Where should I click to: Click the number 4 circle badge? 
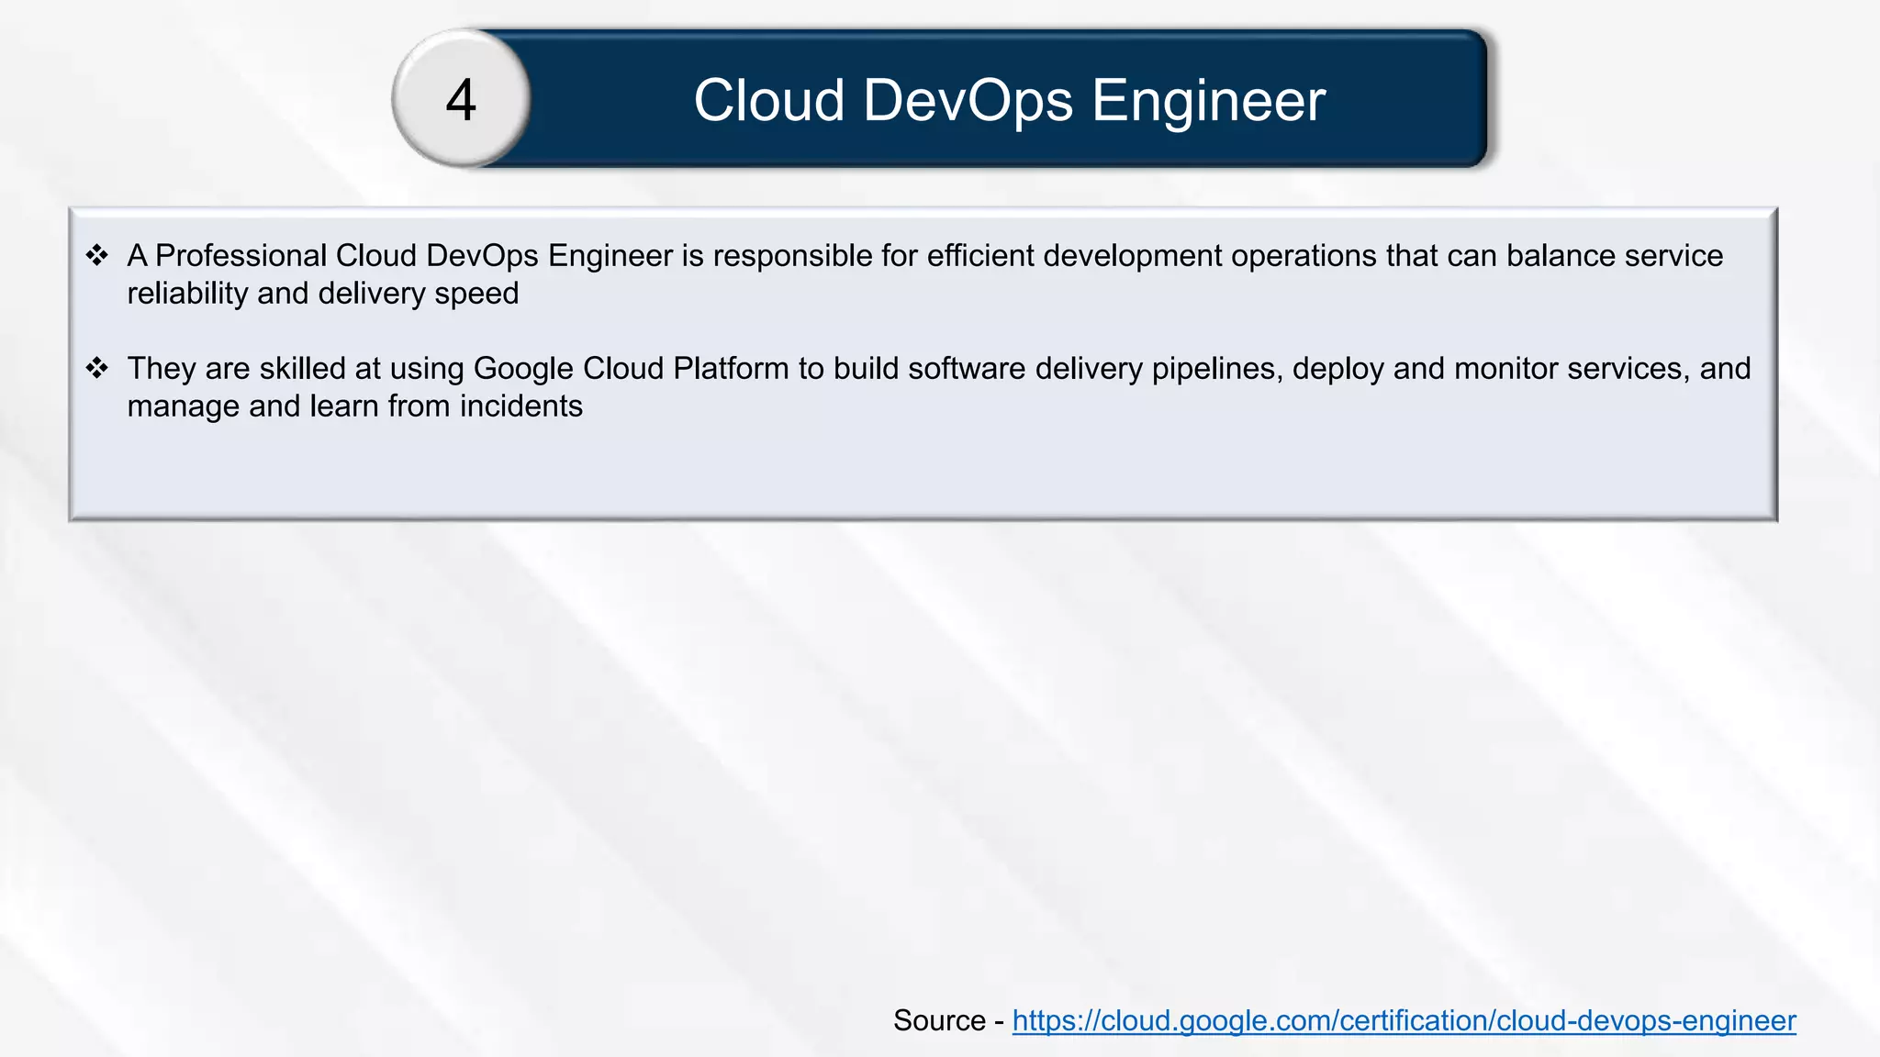[x=462, y=99]
